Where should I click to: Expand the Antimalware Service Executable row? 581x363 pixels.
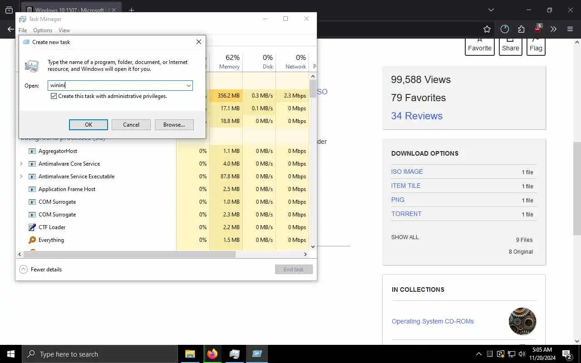click(x=21, y=177)
